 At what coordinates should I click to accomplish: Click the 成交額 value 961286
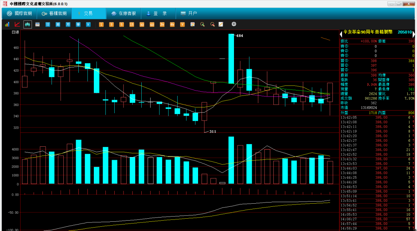[371, 99]
